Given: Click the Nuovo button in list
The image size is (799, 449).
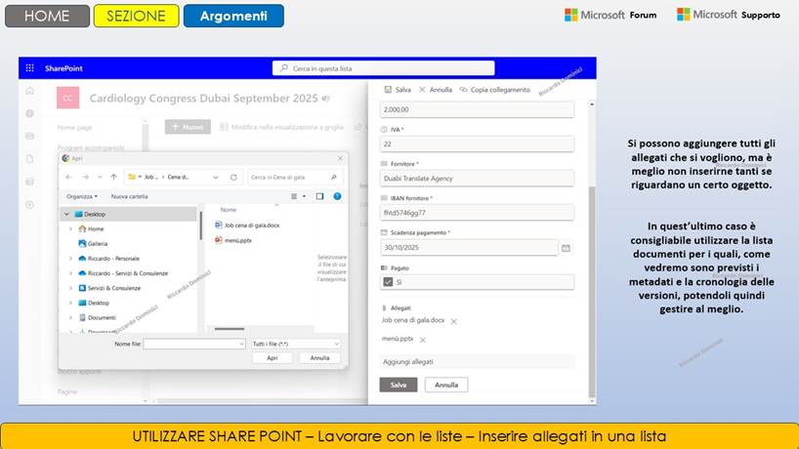Looking at the screenshot, I should pyautogui.click(x=188, y=127).
